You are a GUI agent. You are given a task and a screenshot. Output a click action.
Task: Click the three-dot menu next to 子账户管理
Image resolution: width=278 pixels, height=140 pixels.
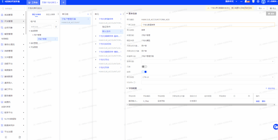[55, 39]
